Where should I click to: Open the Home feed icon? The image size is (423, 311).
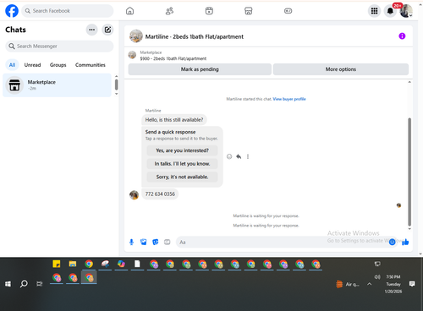click(129, 11)
